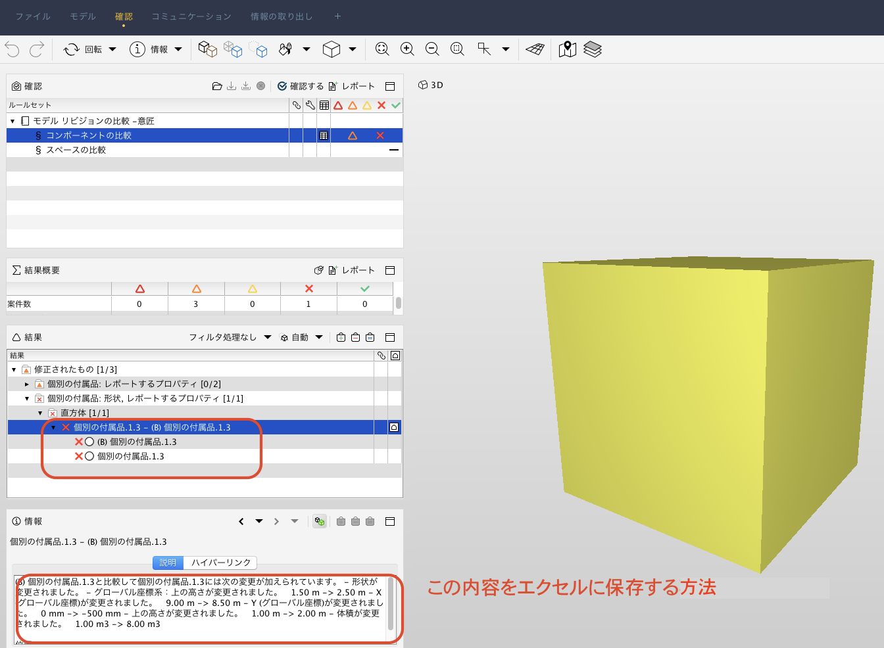
Task: Toggle the green zoom-to-selection icon in 情報 panel
Action: pyautogui.click(x=320, y=521)
